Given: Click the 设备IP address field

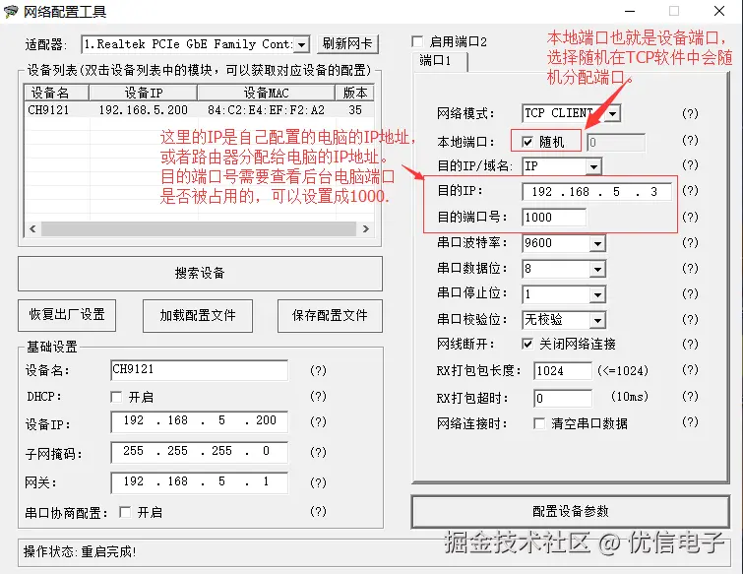Looking at the screenshot, I should pyautogui.click(x=199, y=421).
